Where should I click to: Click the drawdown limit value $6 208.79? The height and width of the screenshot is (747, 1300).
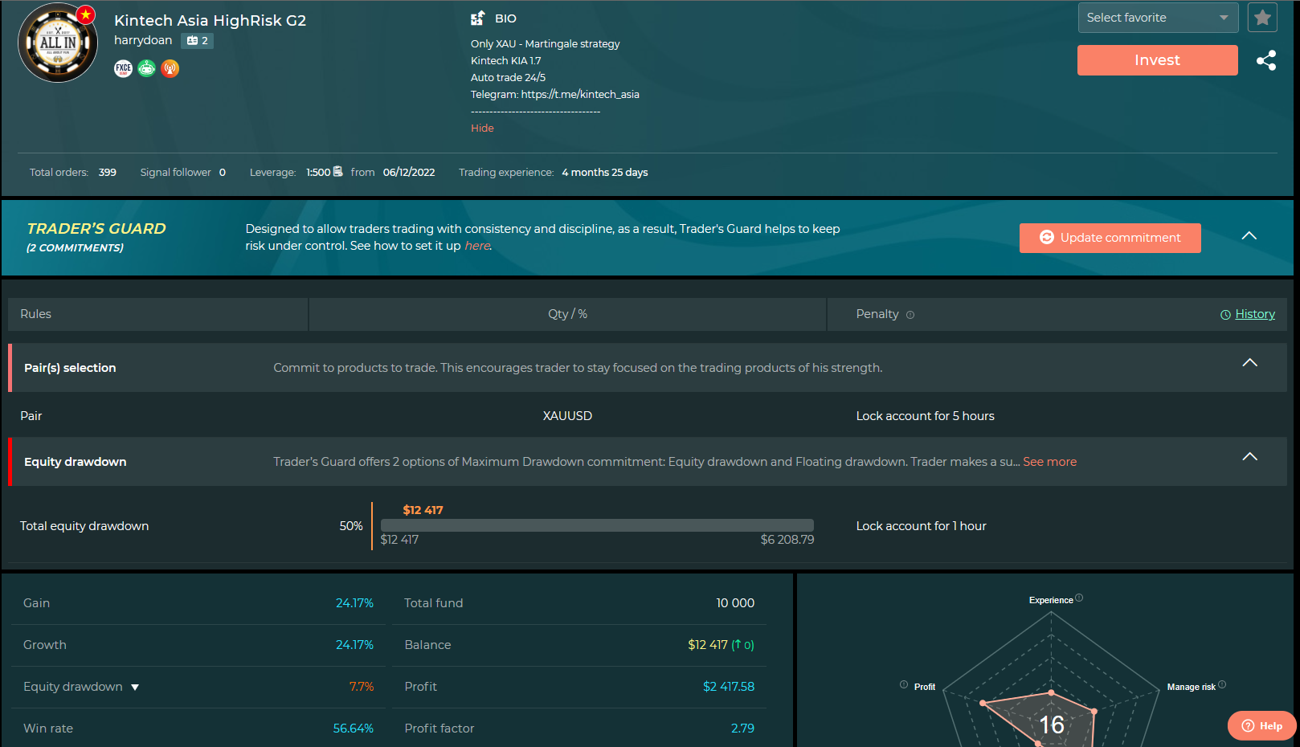point(787,540)
